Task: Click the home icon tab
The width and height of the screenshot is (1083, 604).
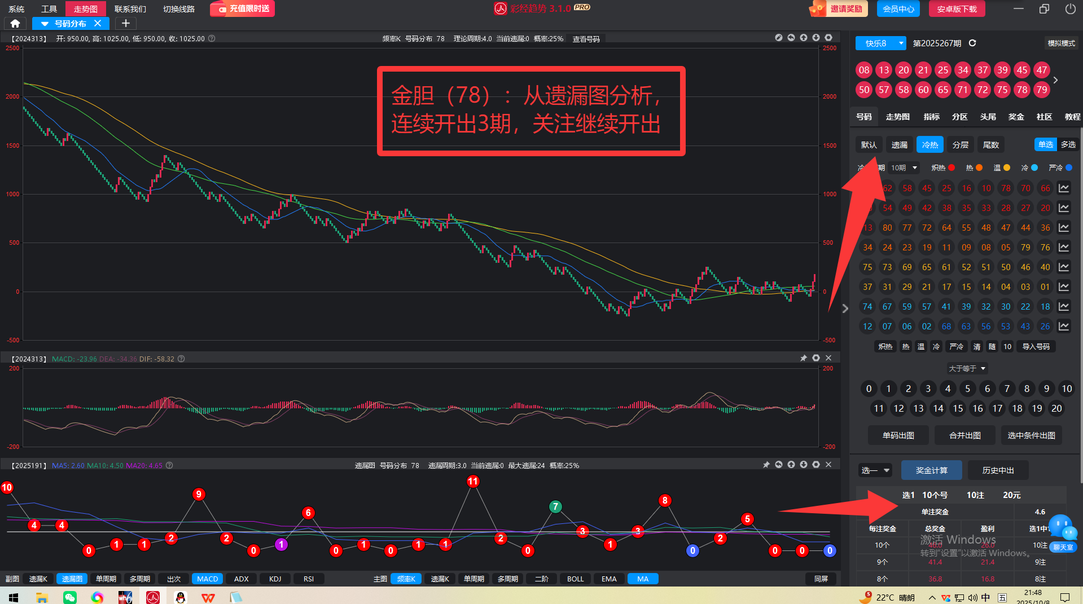Action: [x=15, y=24]
